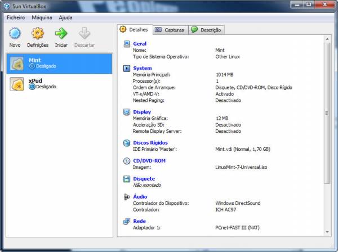This screenshot has width=338, height=252.
Task: Select the Detalhes tab
Action: click(134, 29)
